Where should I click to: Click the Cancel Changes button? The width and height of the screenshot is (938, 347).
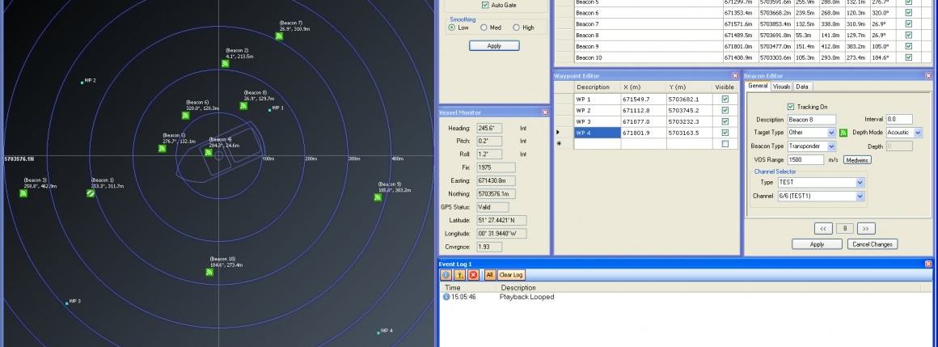[873, 245]
